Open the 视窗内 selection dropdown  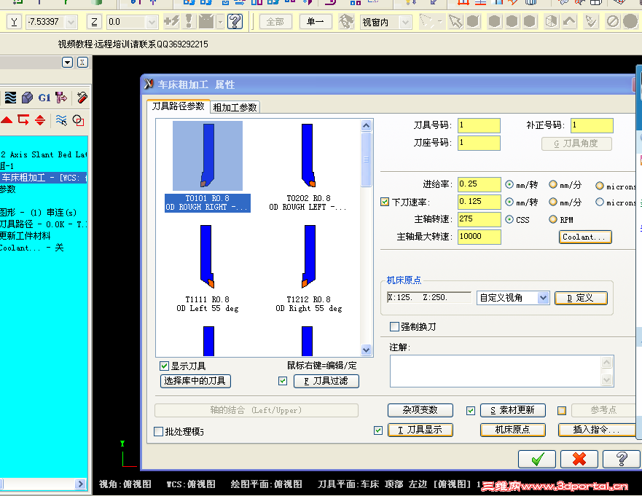(405, 22)
